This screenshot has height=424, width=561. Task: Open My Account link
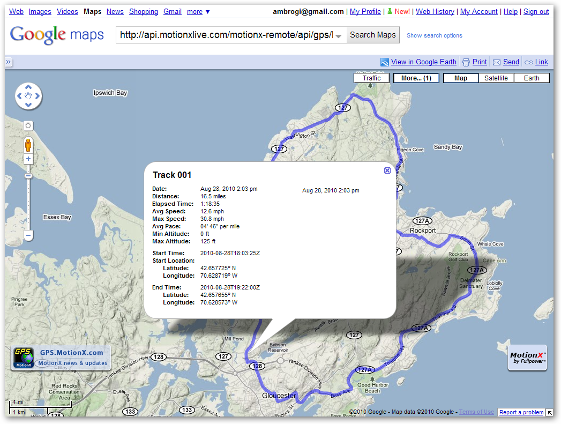tap(478, 11)
